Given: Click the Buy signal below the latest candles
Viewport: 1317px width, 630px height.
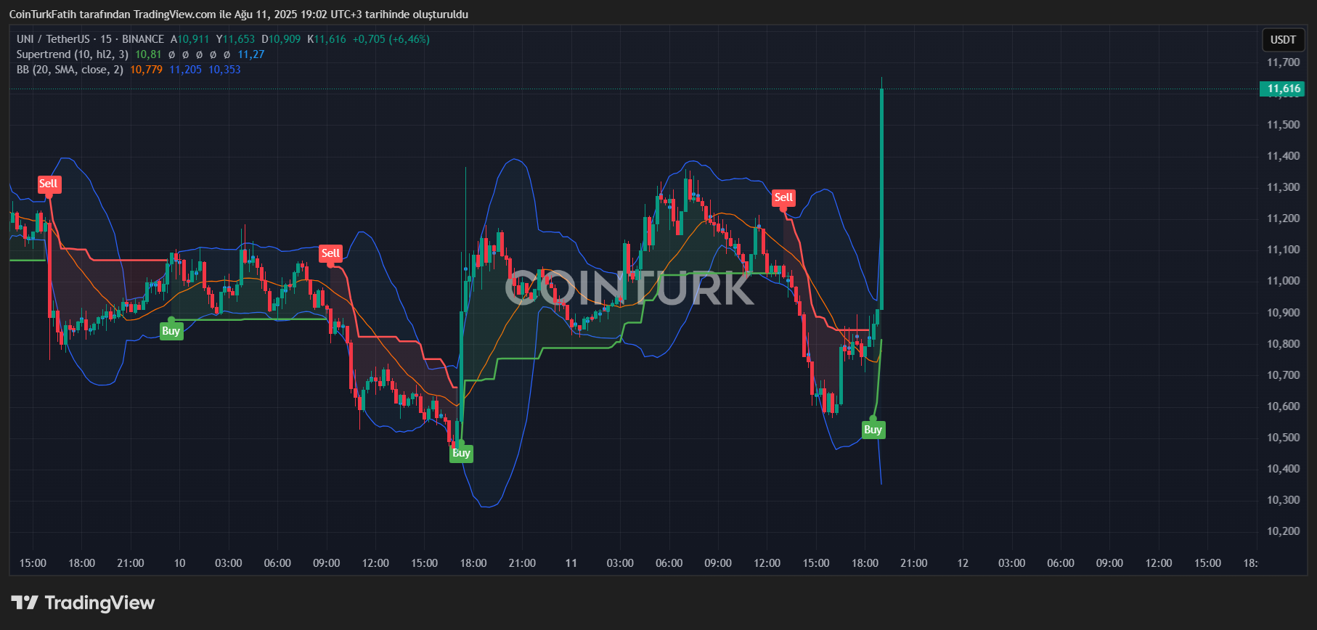Looking at the screenshot, I should [873, 430].
